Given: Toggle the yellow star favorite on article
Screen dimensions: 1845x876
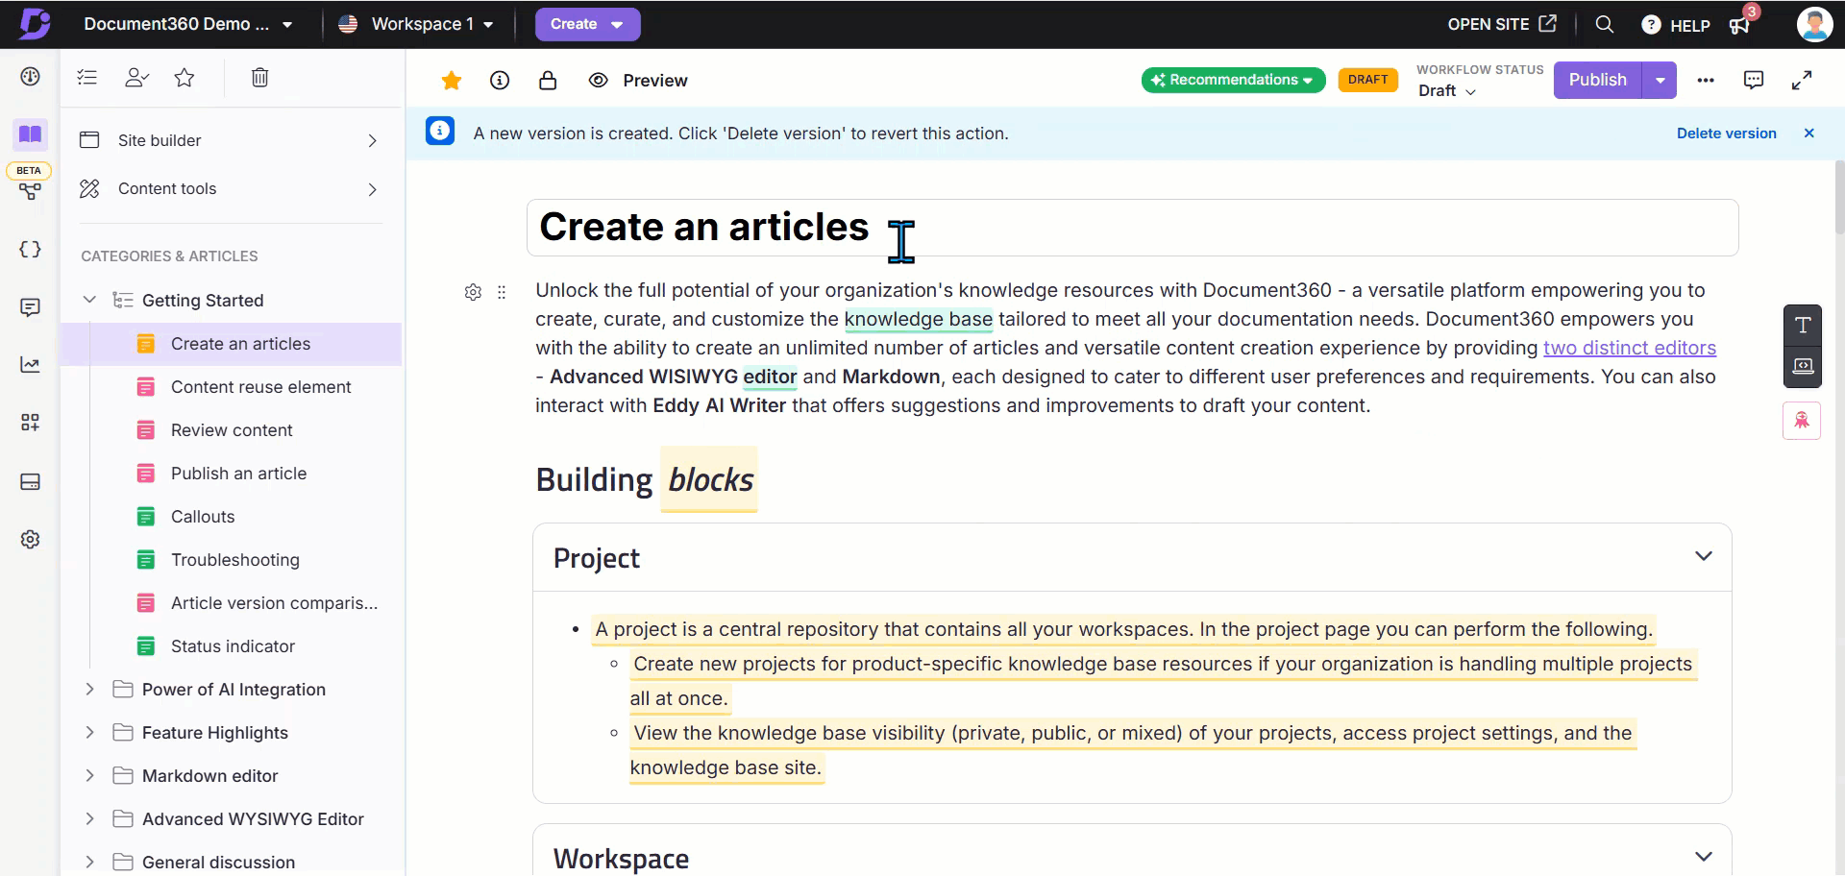Looking at the screenshot, I should (451, 81).
